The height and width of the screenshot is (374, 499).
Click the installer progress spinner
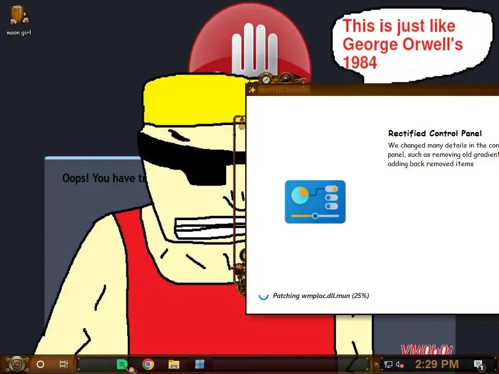click(x=263, y=296)
